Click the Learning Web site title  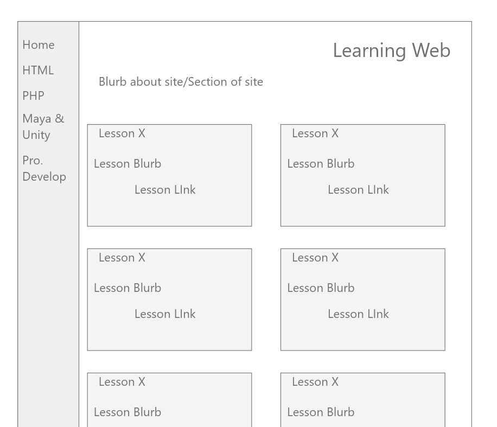pos(391,50)
